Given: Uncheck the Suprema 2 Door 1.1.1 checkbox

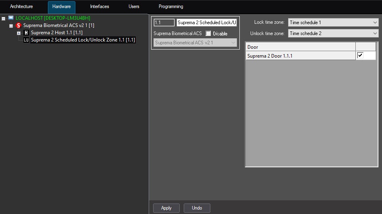Looking at the screenshot, I should [360, 55].
